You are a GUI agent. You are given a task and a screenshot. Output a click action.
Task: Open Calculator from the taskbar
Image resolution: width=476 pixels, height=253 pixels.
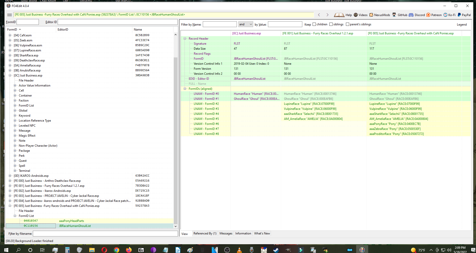point(67,250)
